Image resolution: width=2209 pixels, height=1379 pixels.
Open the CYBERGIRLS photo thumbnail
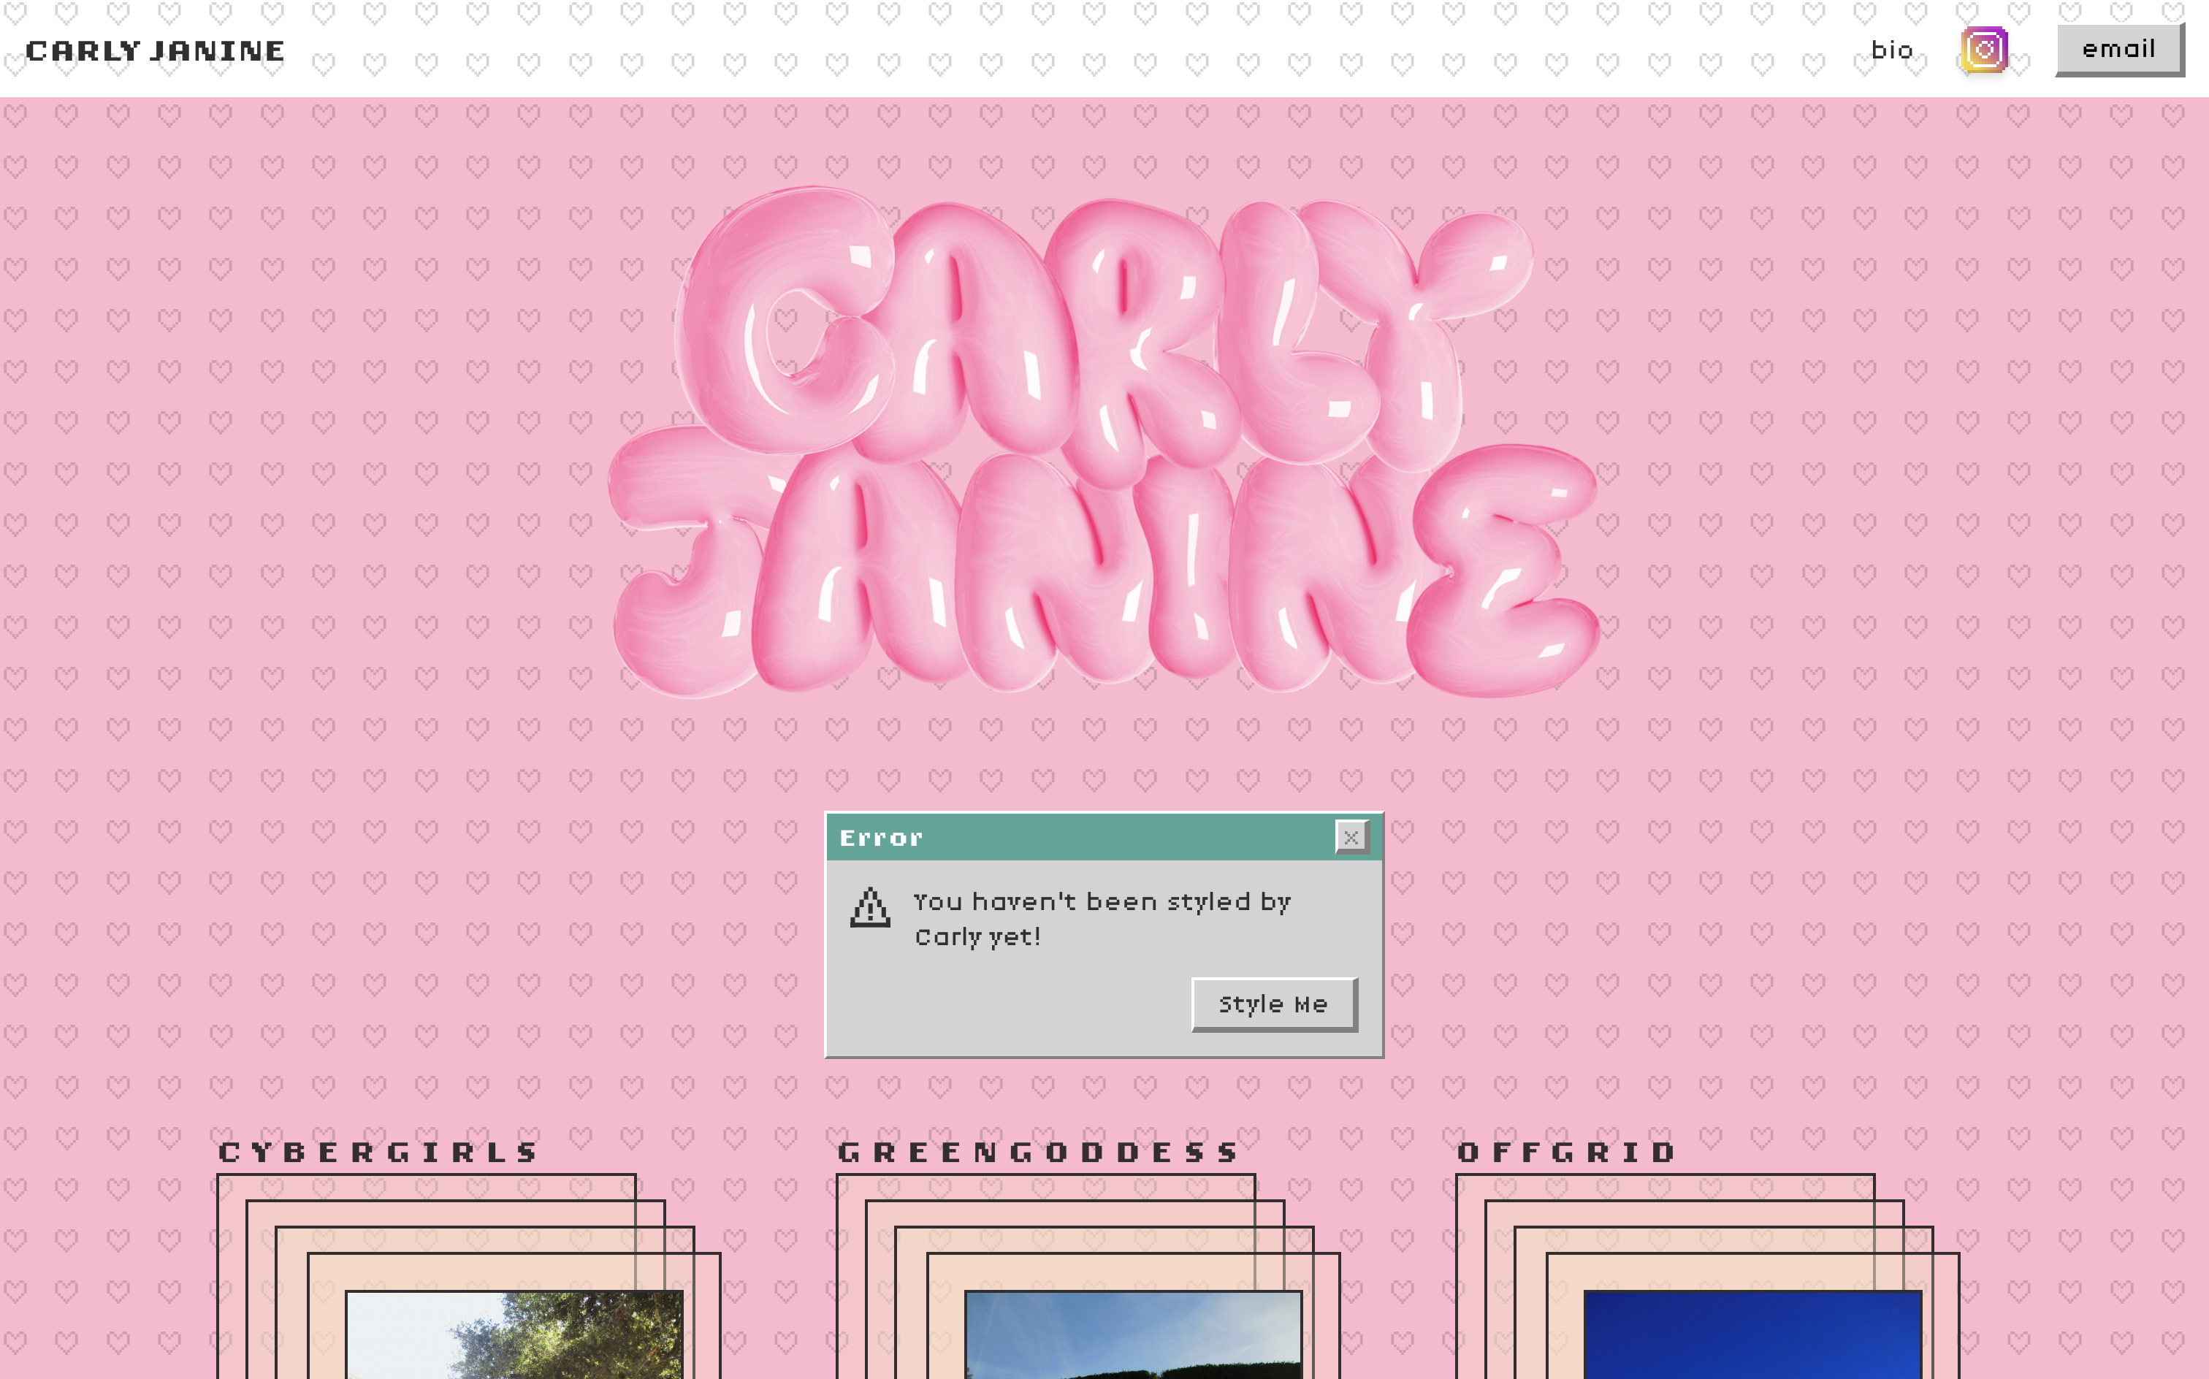point(514,1334)
